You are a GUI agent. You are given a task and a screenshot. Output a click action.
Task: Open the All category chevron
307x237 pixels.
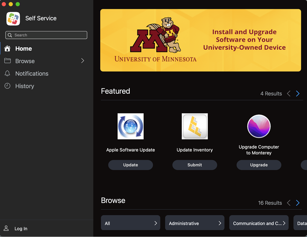point(156,223)
